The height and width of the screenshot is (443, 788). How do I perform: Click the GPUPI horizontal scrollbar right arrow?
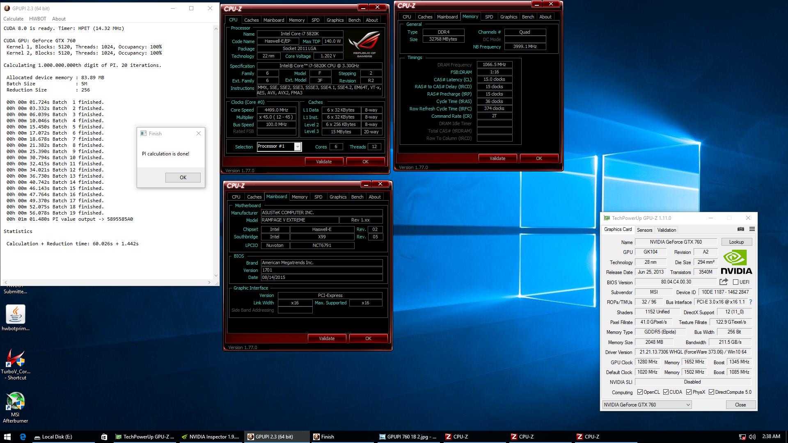209,282
